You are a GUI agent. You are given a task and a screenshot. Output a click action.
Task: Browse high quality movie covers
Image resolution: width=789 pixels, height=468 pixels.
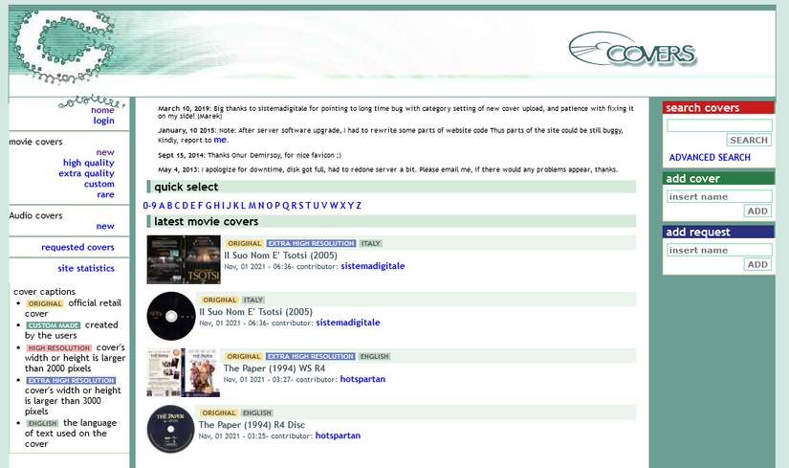click(x=89, y=163)
